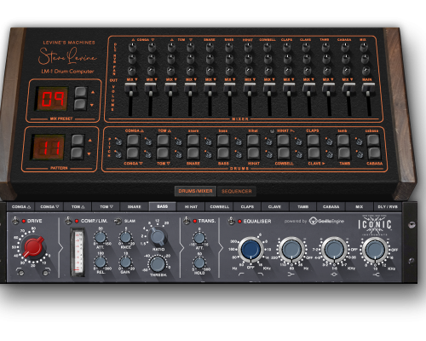Image resolution: width=426 pixels, height=341 pixels.
Task: Click the KNEE knob
Action: 125,237
